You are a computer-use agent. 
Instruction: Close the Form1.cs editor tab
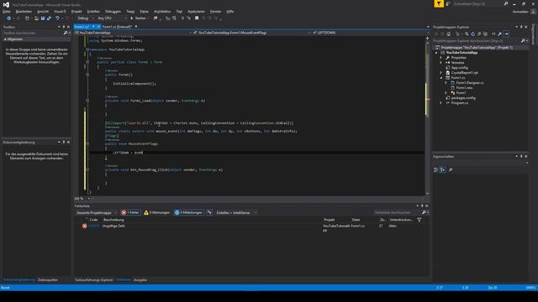point(98,26)
